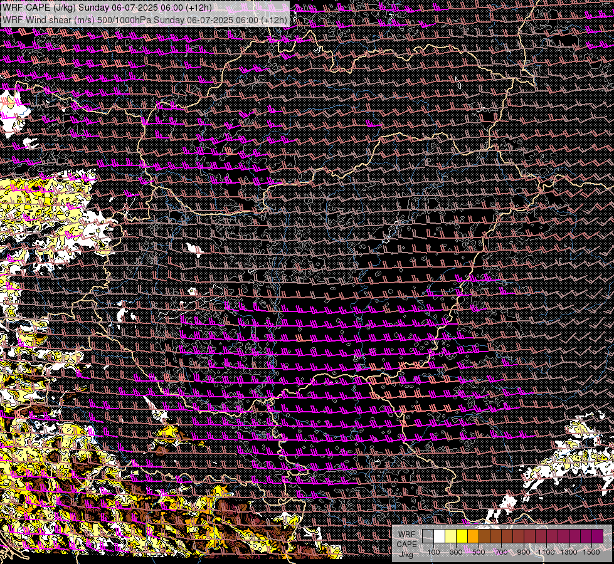Click the 100 legend value
The height and width of the screenshot is (564, 614).
point(433,552)
